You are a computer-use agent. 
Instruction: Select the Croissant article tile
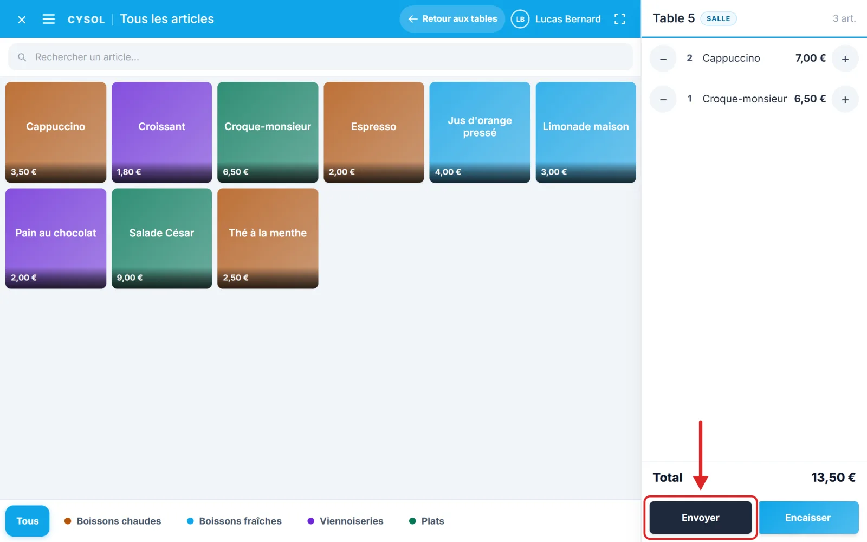[161, 132]
